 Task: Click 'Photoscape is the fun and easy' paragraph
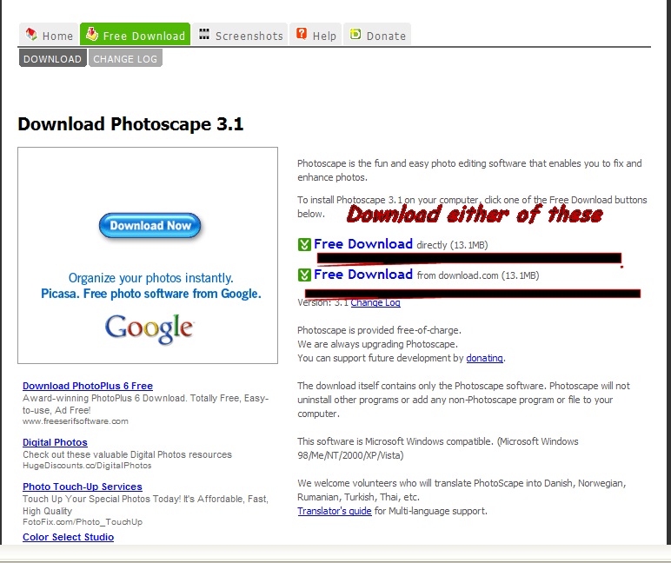coord(469,170)
